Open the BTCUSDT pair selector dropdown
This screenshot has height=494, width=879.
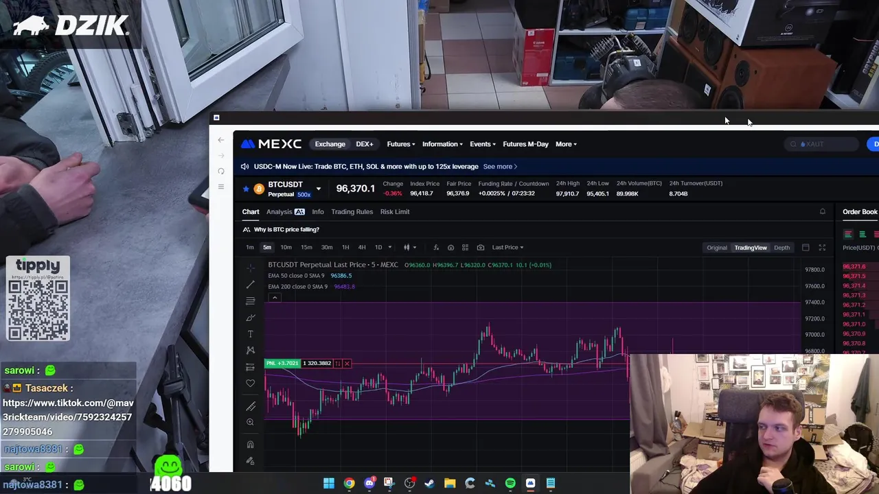[318, 189]
